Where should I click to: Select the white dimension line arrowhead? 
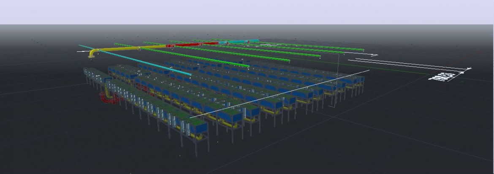[x=469, y=69]
